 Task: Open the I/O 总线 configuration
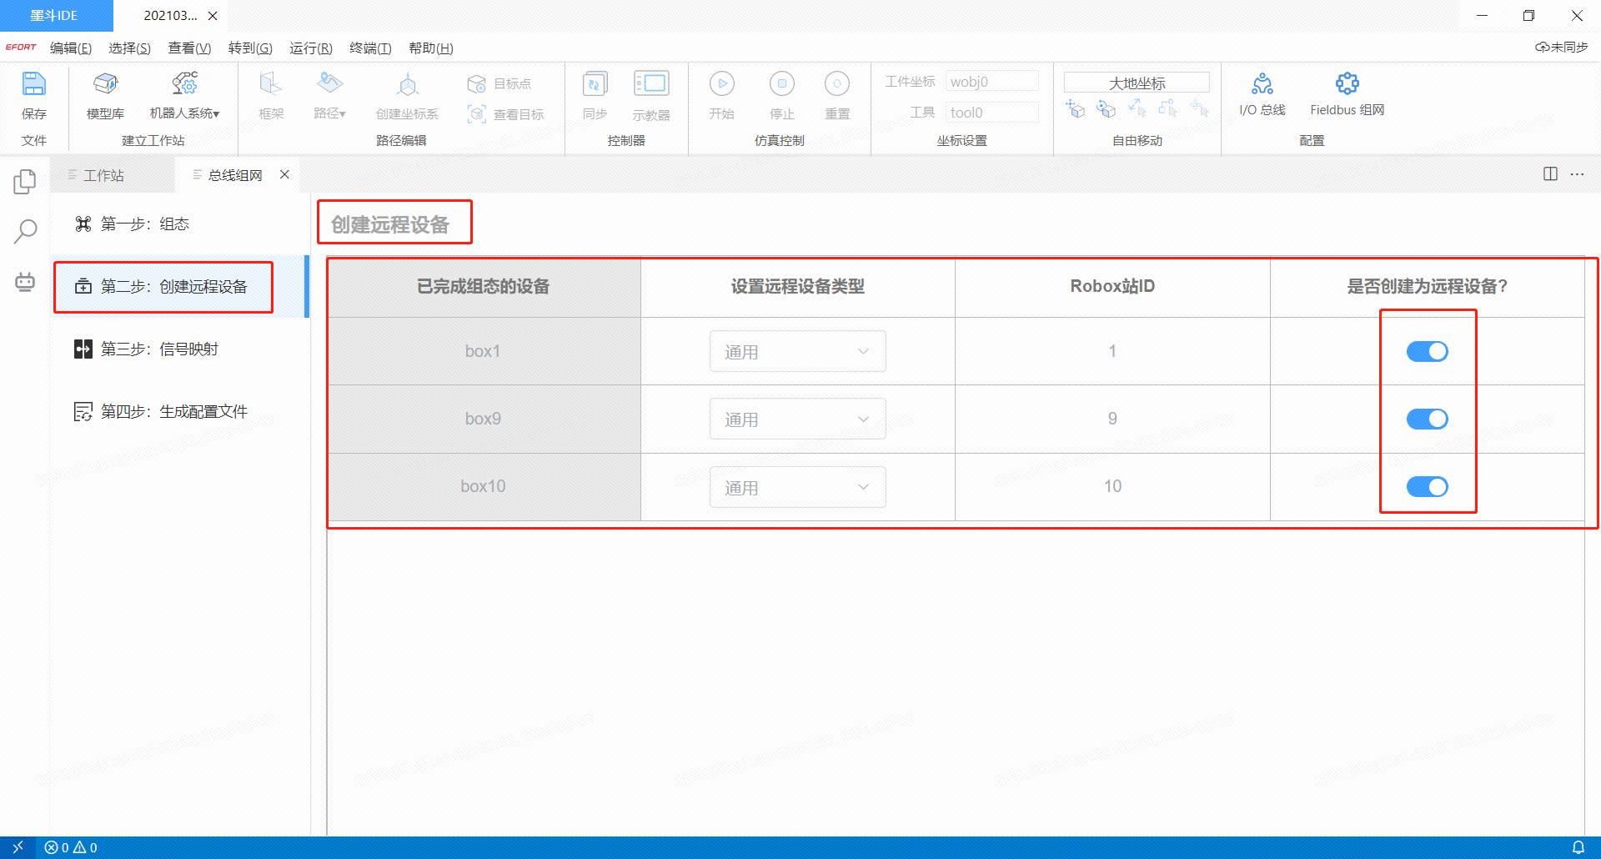click(x=1262, y=85)
